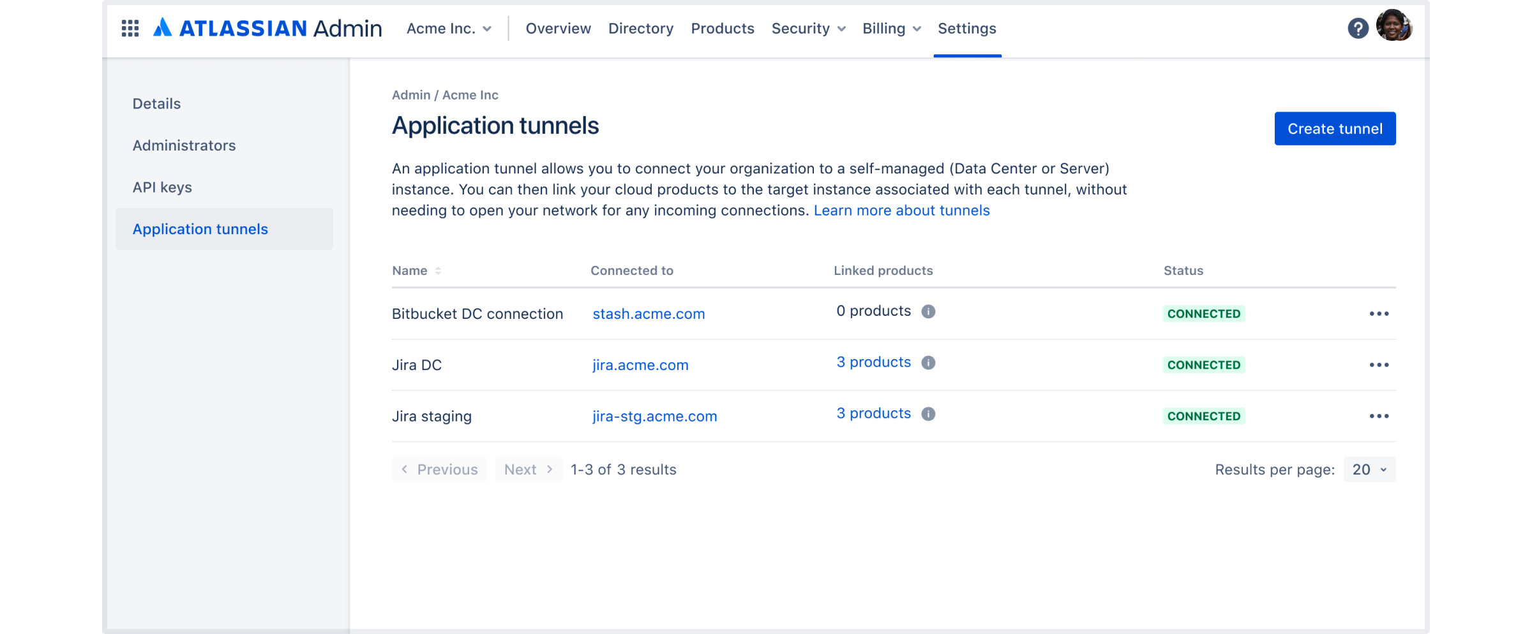
Task: Expand the Billing menu dropdown
Action: coord(892,29)
